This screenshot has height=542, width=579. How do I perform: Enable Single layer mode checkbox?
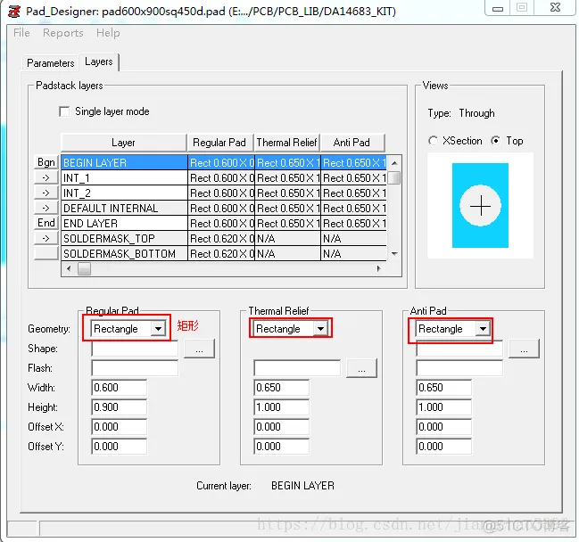pyautogui.click(x=64, y=111)
